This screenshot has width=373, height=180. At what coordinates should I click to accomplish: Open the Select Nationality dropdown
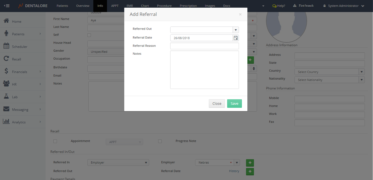pyautogui.click(x=362, y=80)
